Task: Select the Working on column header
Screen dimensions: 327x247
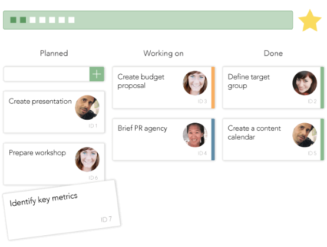Action: (164, 53)
